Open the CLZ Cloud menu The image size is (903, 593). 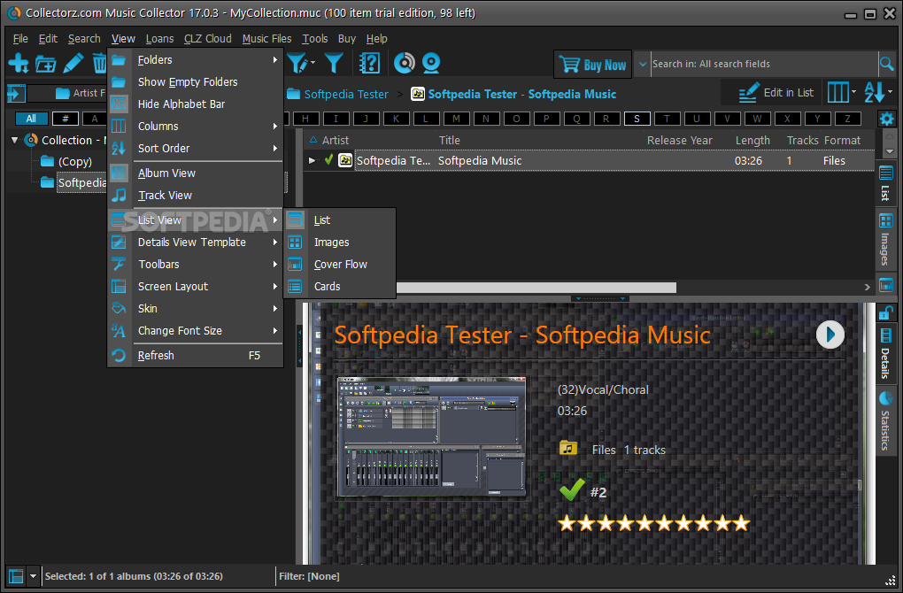207,39
